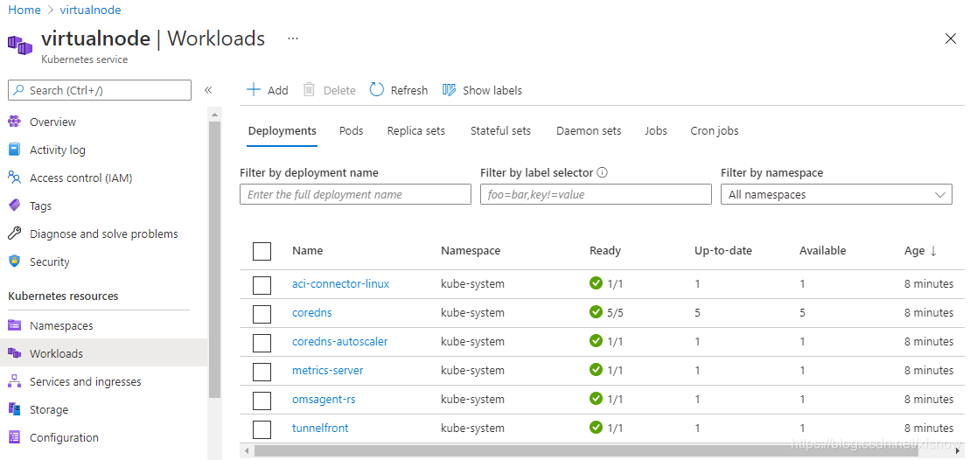Screen dimensions: 970x460
Task: Select the tunnelfront row checkbox
Action: point(262,429)
